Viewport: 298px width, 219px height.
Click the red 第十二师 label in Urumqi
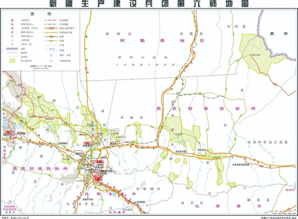(99, 162)
